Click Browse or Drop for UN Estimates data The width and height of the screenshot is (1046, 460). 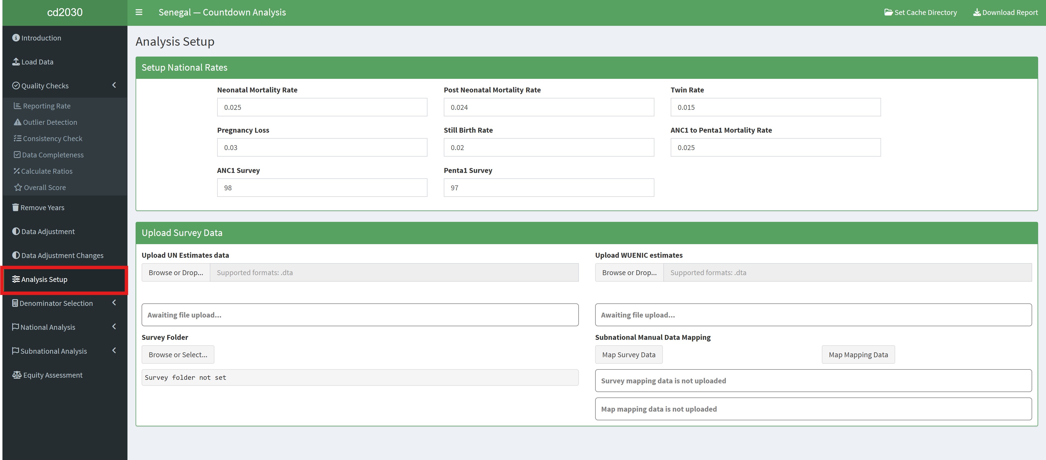pyautogui.click(x=175, y=272)
